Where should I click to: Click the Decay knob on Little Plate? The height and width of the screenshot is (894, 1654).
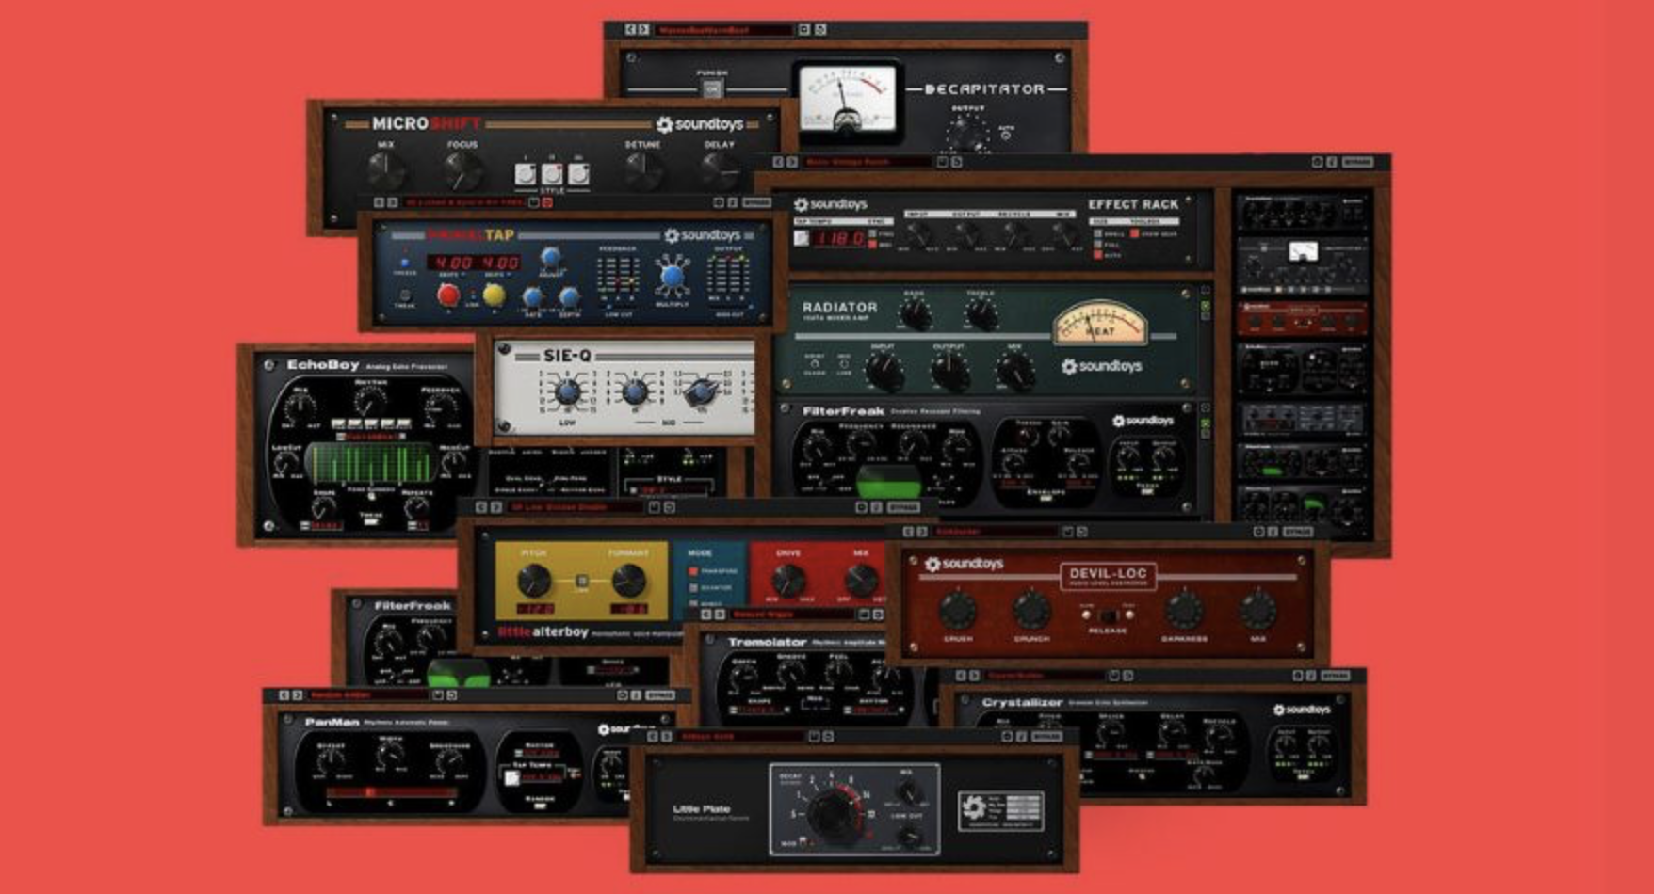[832, 812]
